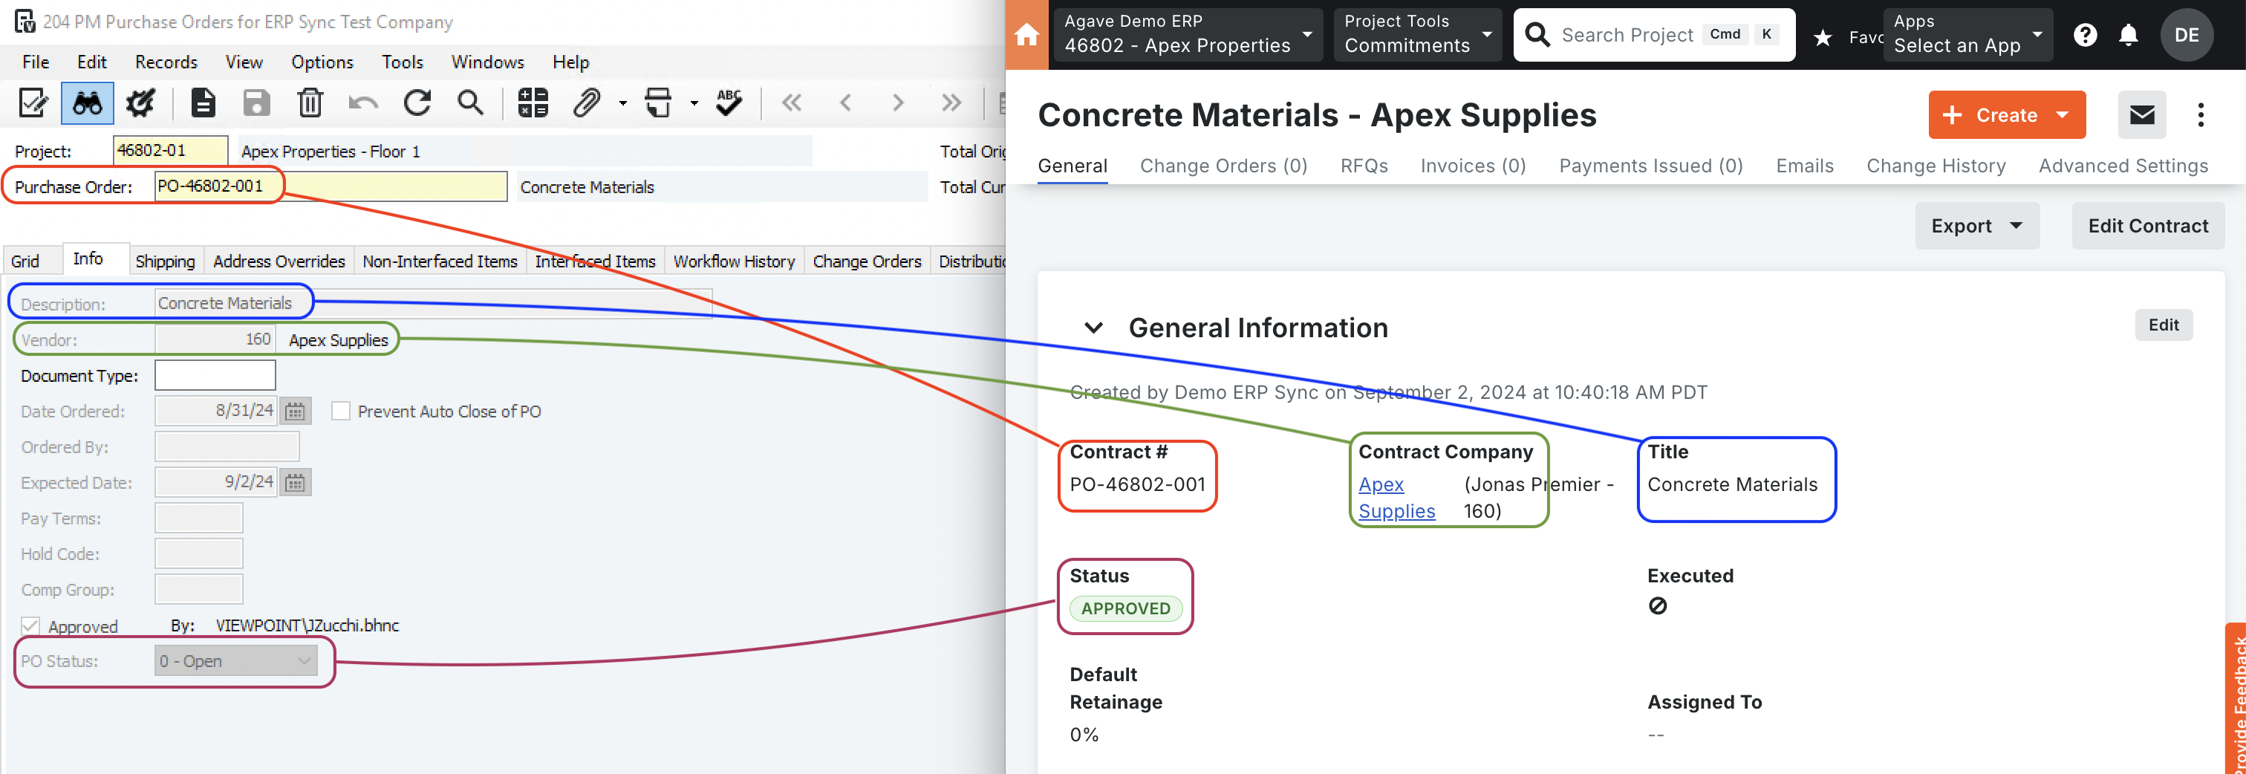
Task: Open the PO Status dropdown
Action: click(x=235, y=660)
